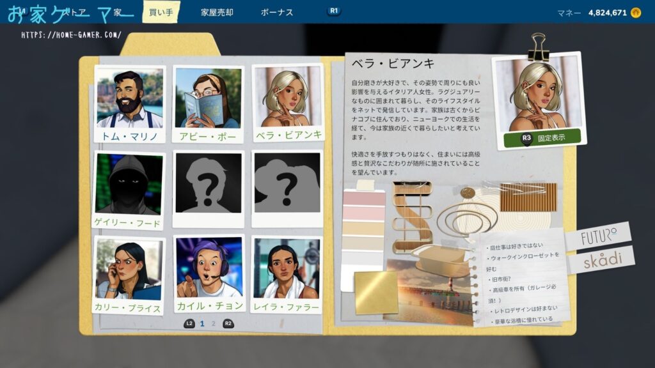The width and height of the screenshot is (655, 368).
Task: Pick the pink color swatch strip
Action: pos(364,199)
